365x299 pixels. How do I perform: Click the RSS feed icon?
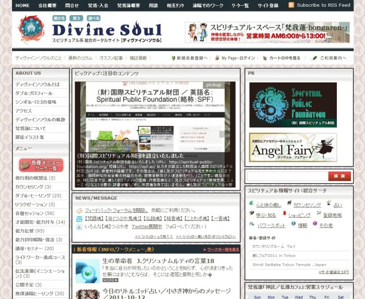[291, 5]
